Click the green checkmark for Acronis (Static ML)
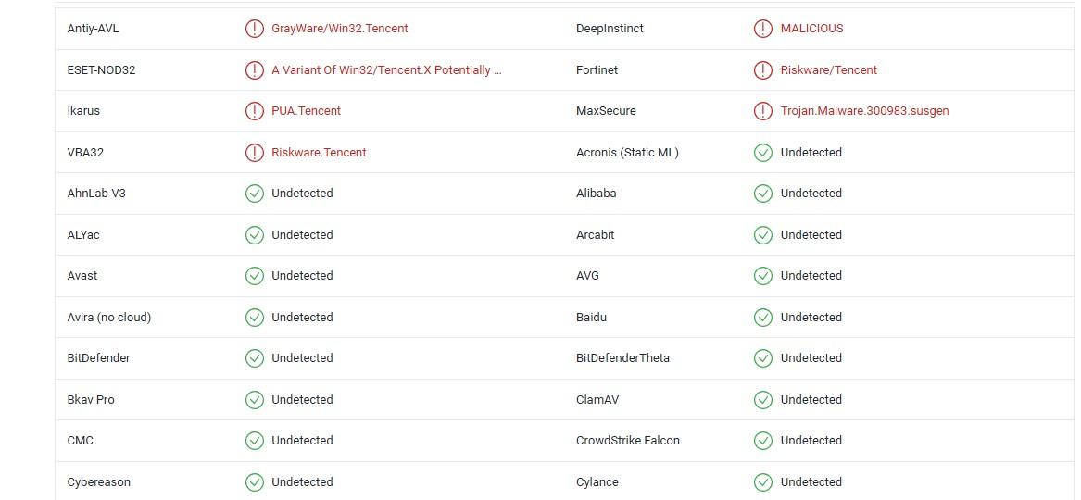1081x500 pixels. [x=762, y=152]
